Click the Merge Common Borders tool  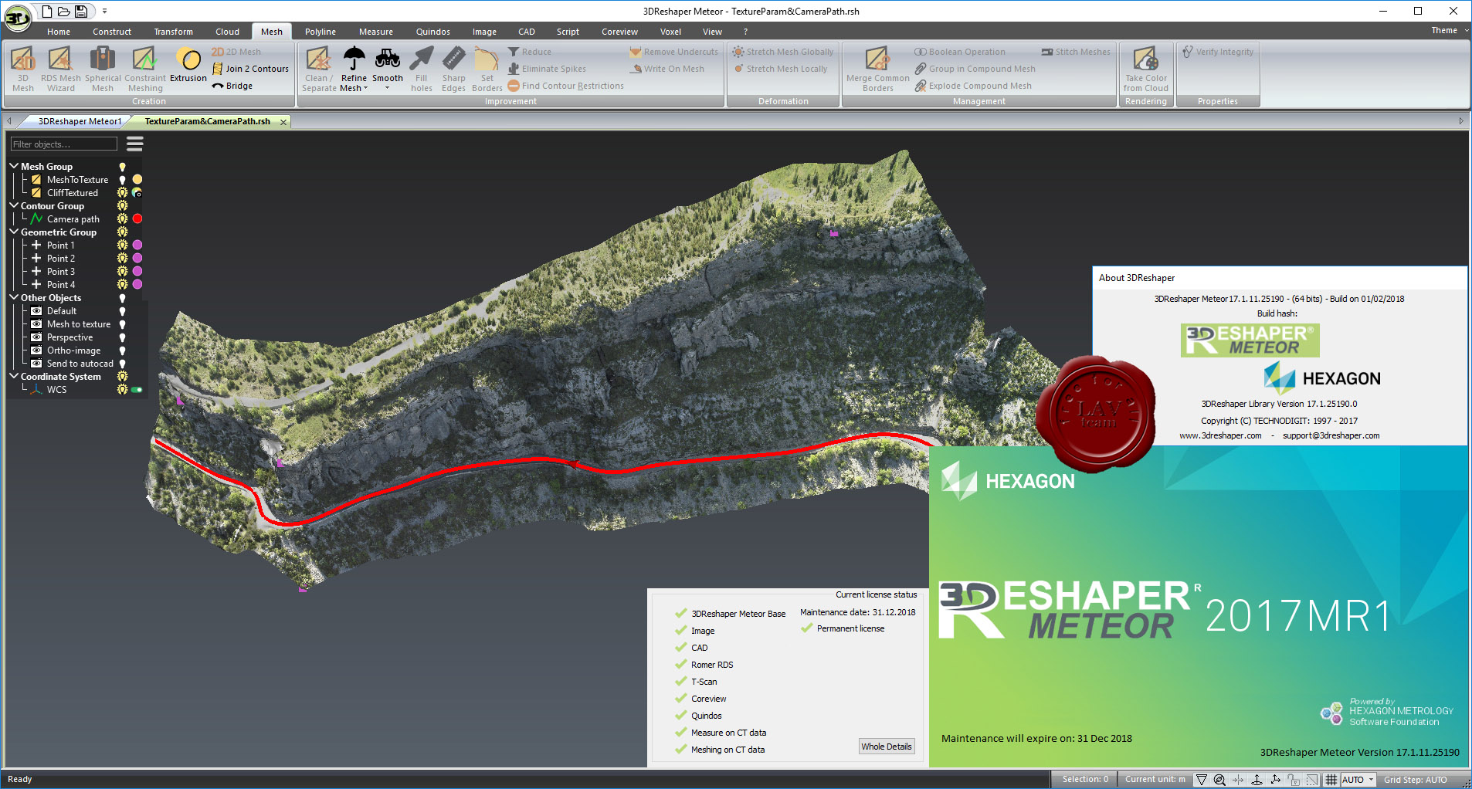(878, 69)
